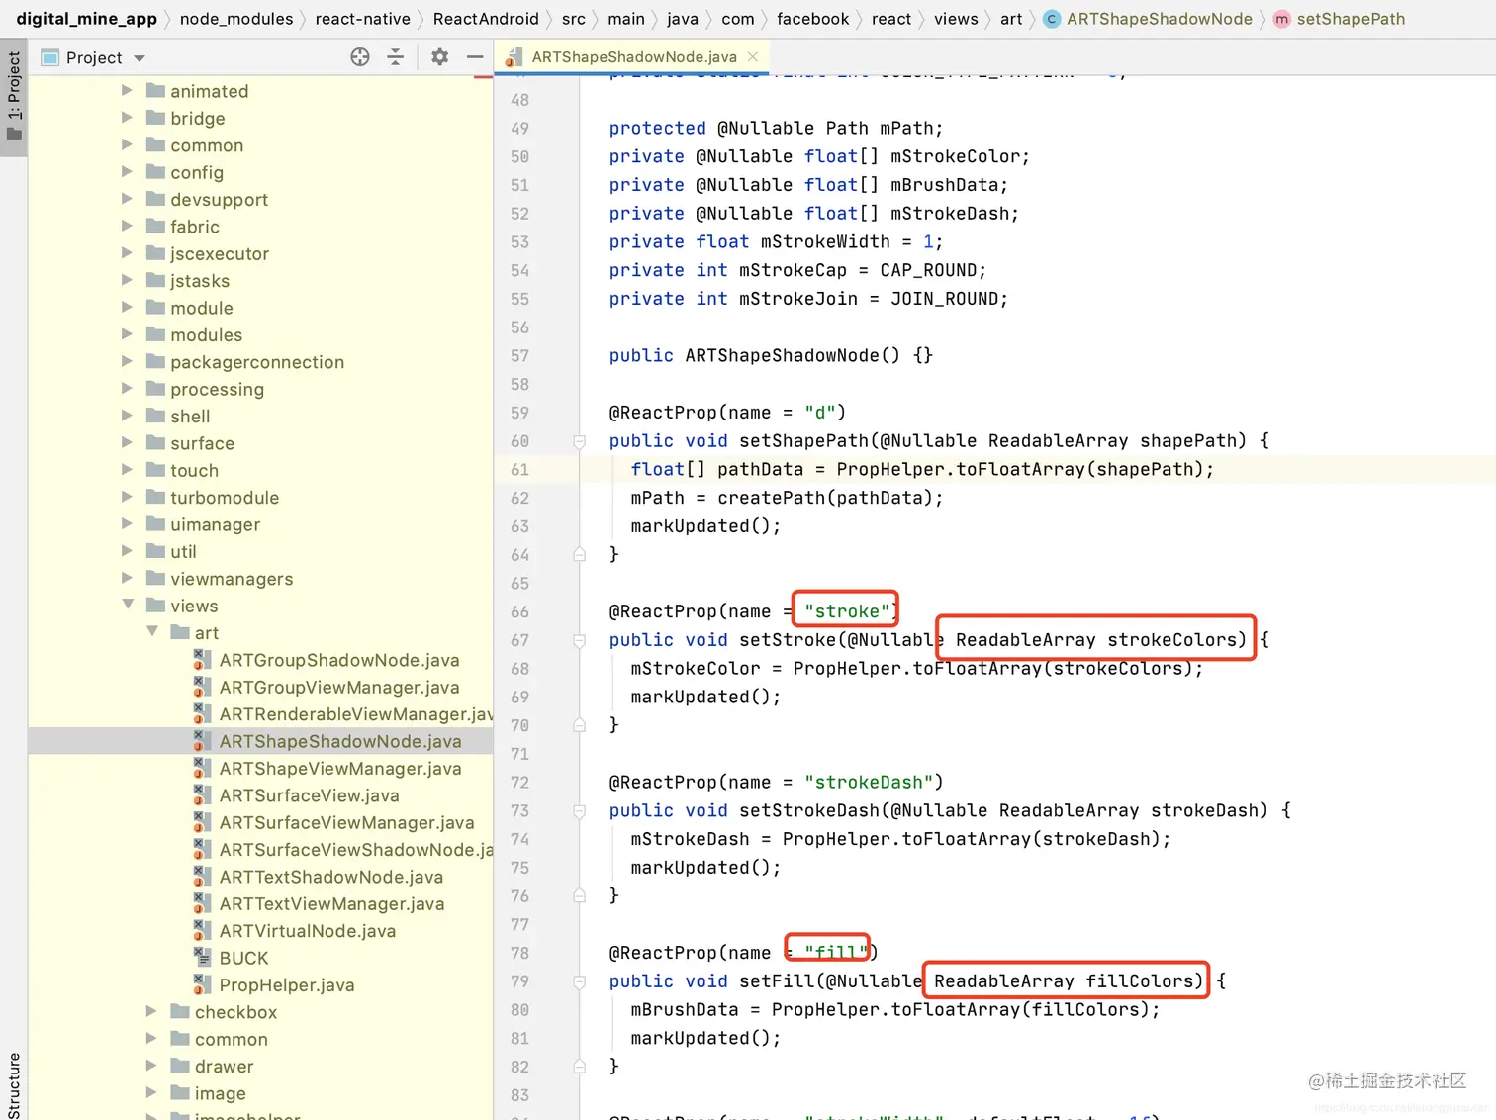Select the ARTShapeShadowNode.java editor tab
Screen dimensions: 1496x1120
pos(633,57)
